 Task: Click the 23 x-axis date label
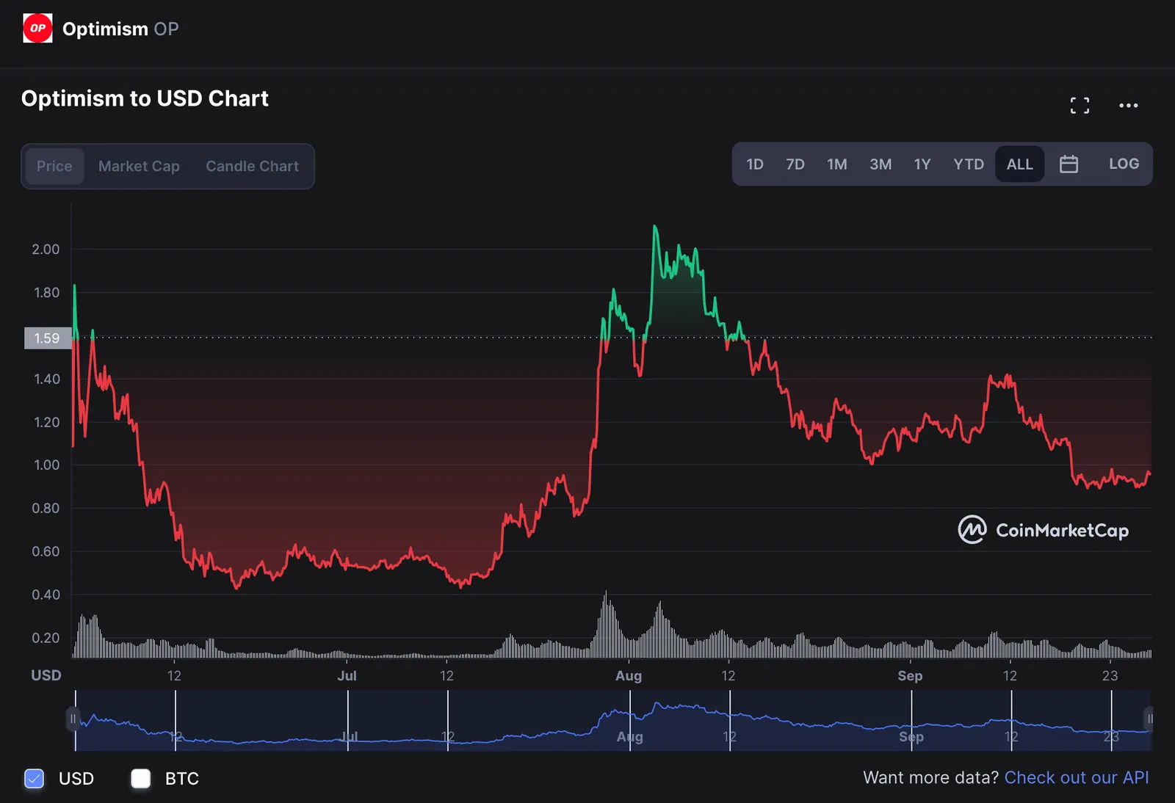pyautogui.click(x=1110, y=675)
